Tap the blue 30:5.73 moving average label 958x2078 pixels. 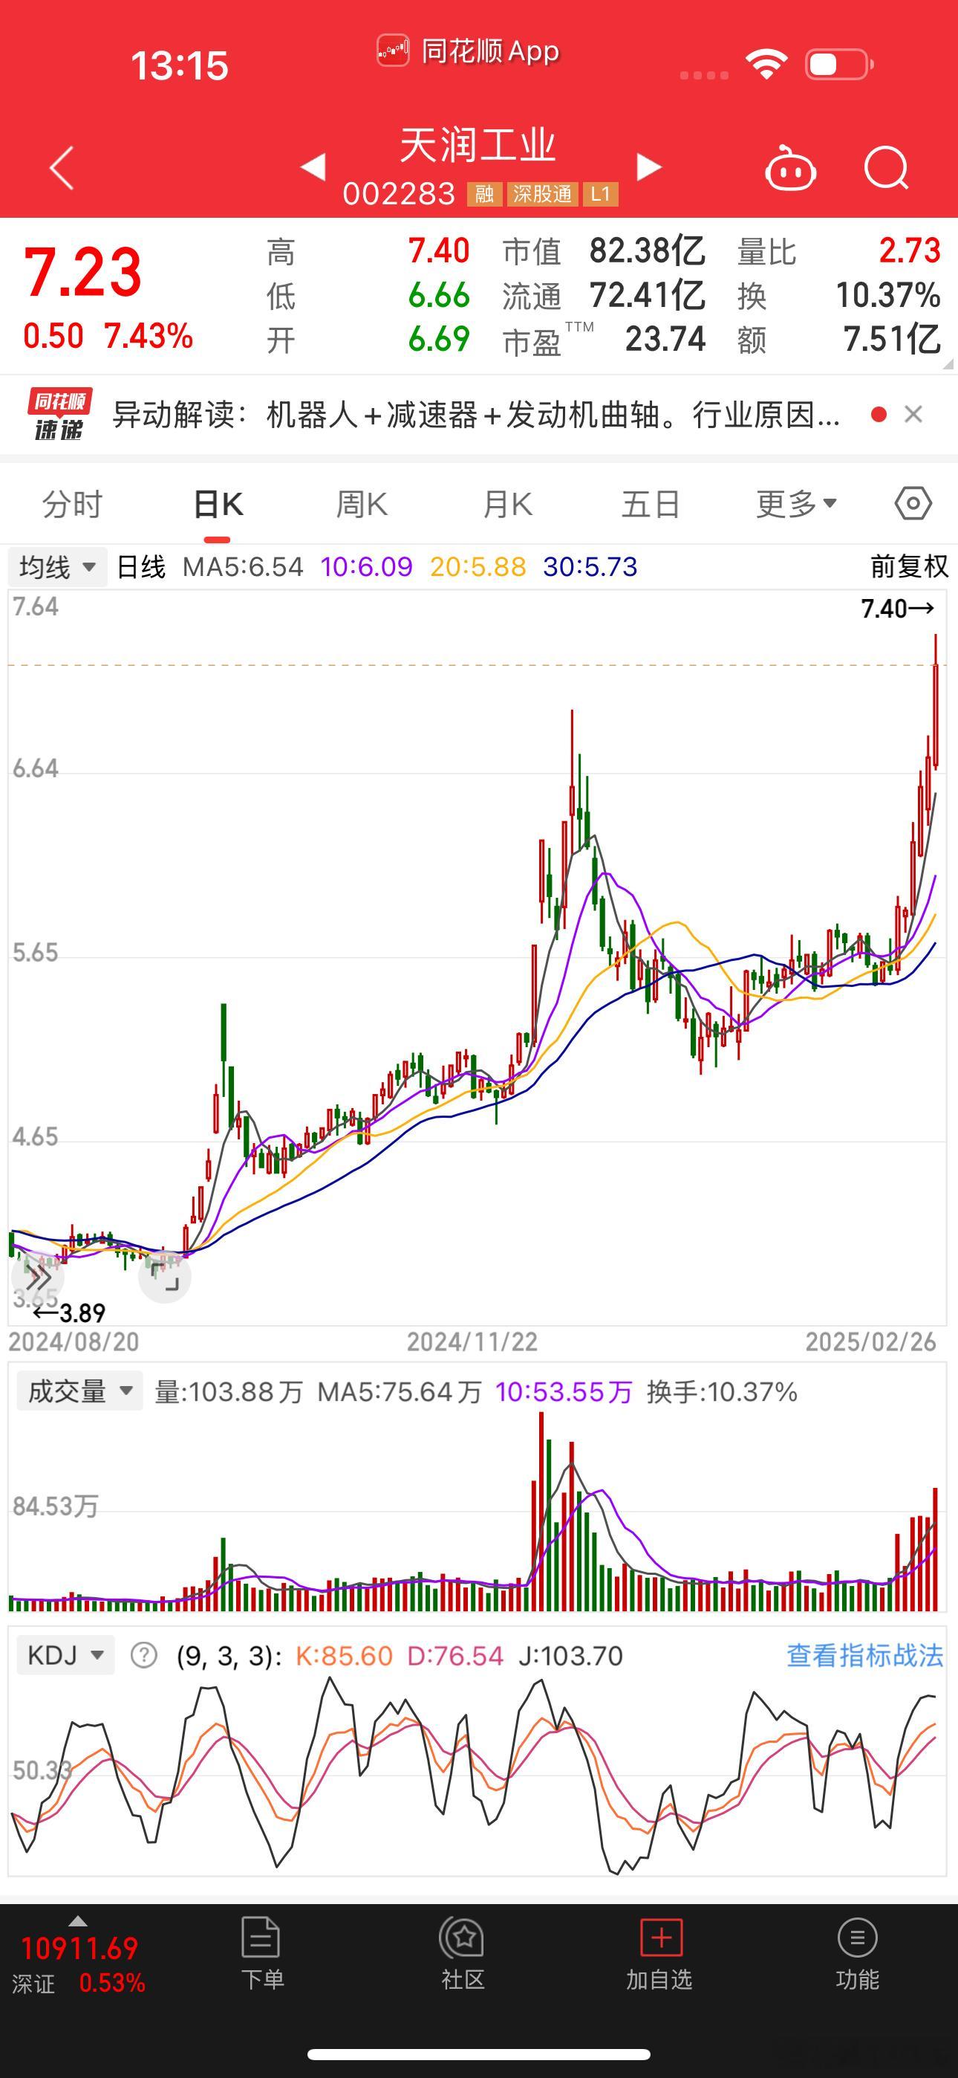pyautogui.click(x=590, y=567)
